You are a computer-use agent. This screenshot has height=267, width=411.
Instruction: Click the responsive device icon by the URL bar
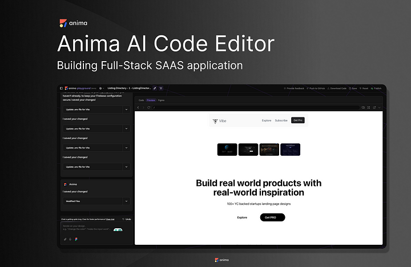tap(363, 107)
